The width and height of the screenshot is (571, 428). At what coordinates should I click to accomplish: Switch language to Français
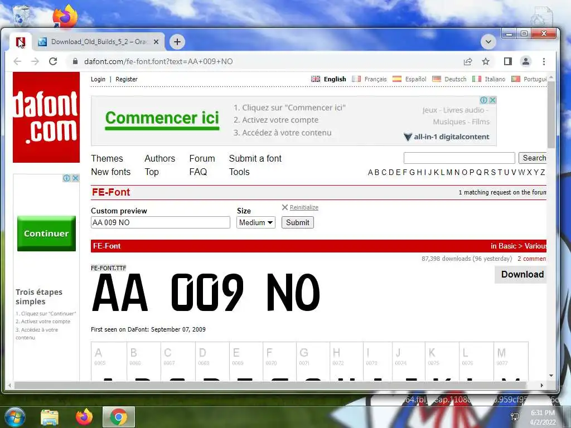click(375, 79)
